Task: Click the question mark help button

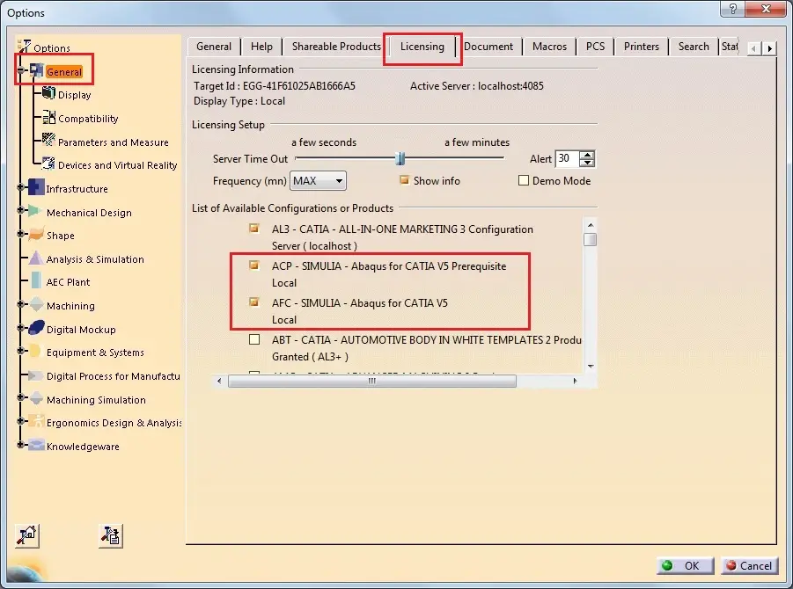Action: click(x=733, y=9)
